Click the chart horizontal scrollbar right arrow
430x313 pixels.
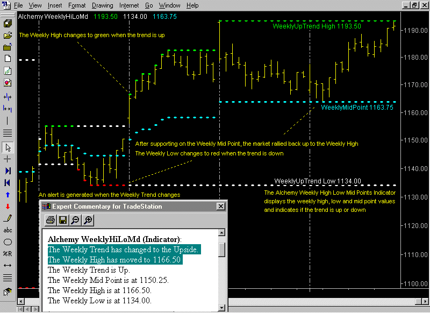point(425,301)
